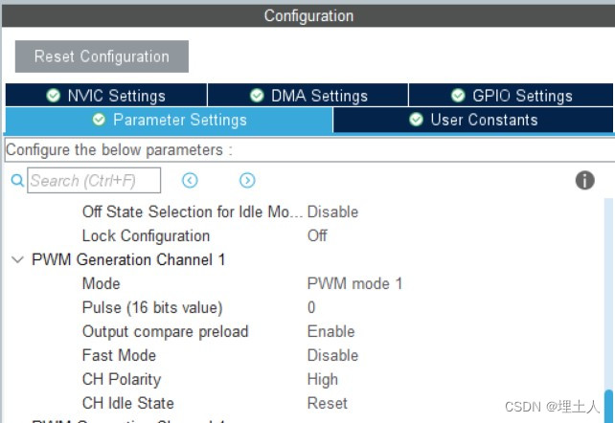Viewport: 615px width, 423px height.
Task: Click the Configuration header bar
Action: [308, 15]
